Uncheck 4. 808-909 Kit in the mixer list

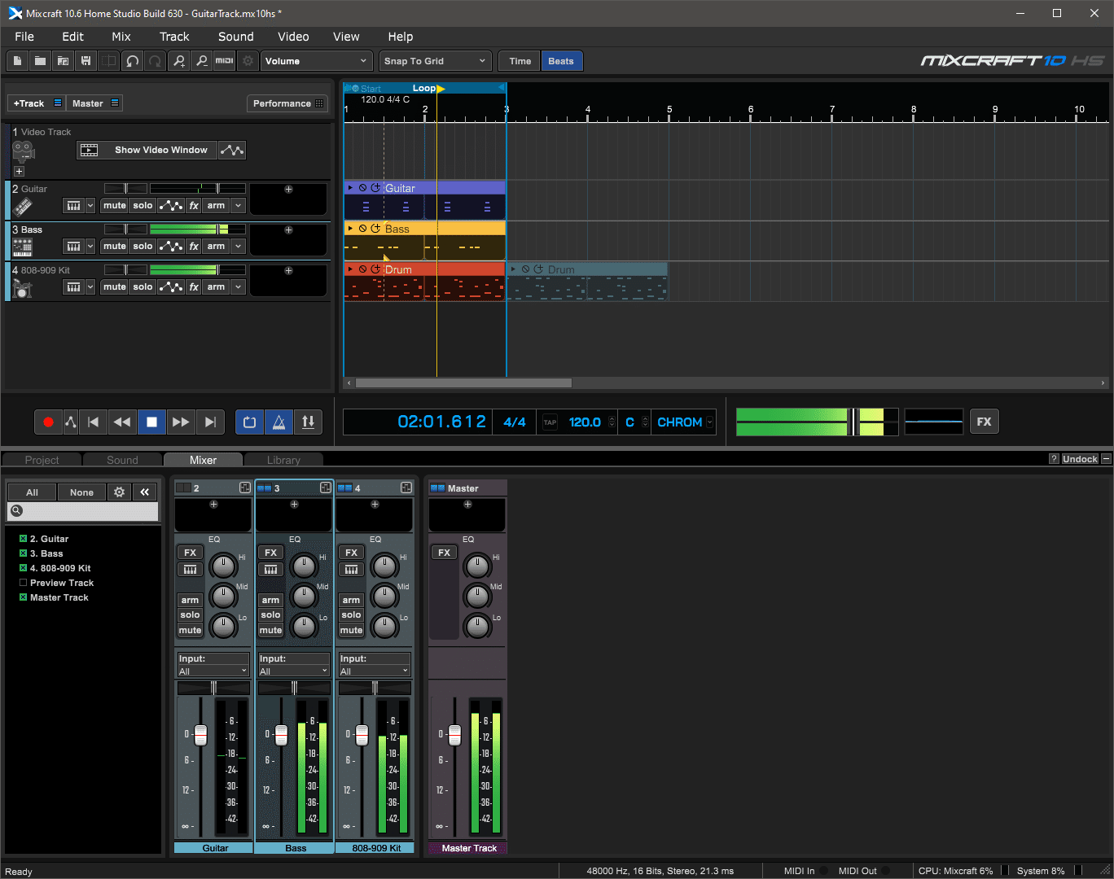(x=23, y=568)
